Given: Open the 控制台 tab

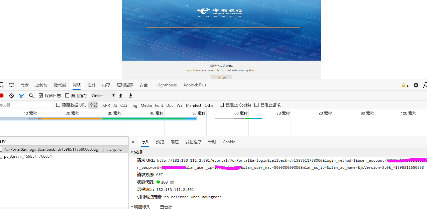Looking at the screenshot, I should [41, 85].
